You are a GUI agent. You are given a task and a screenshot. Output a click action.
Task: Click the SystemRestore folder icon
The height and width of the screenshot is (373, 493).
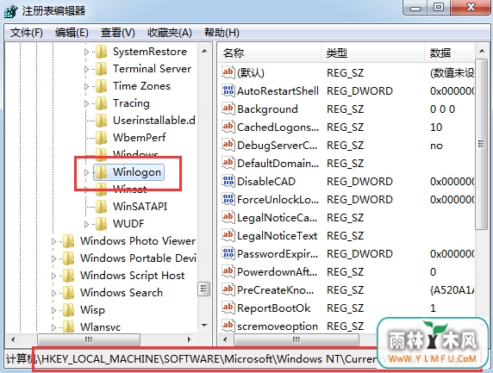[x=101, y=52]
